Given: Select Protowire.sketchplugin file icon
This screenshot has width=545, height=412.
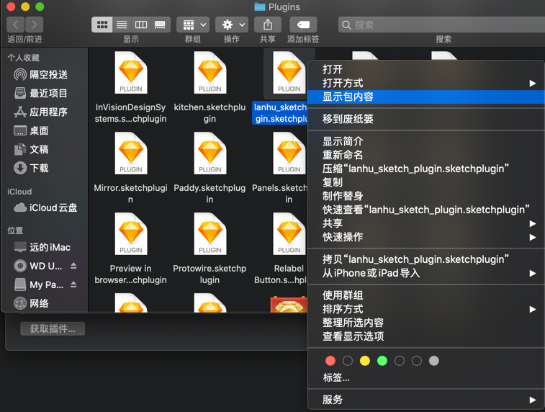Looking at the screenshot, I should [210, 234].
